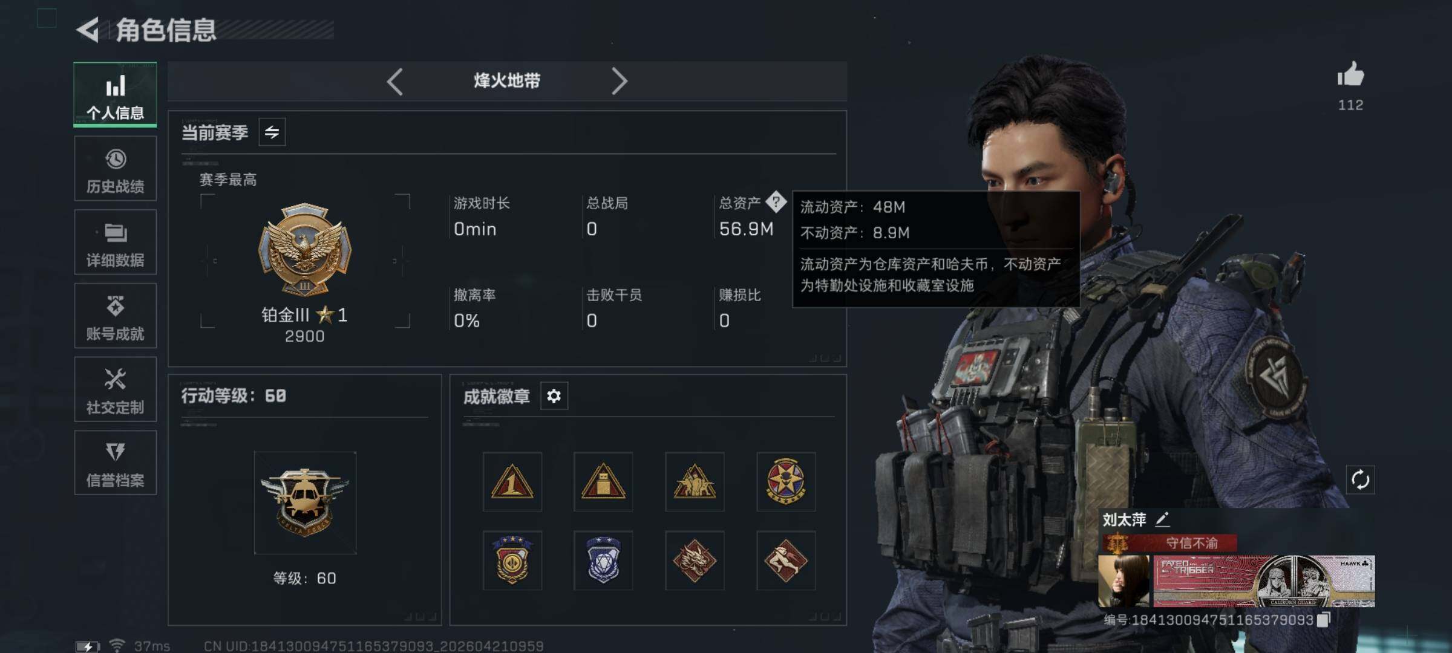
Task: Tap the thumbs-up like icon
Action: tap(1350, 75)
